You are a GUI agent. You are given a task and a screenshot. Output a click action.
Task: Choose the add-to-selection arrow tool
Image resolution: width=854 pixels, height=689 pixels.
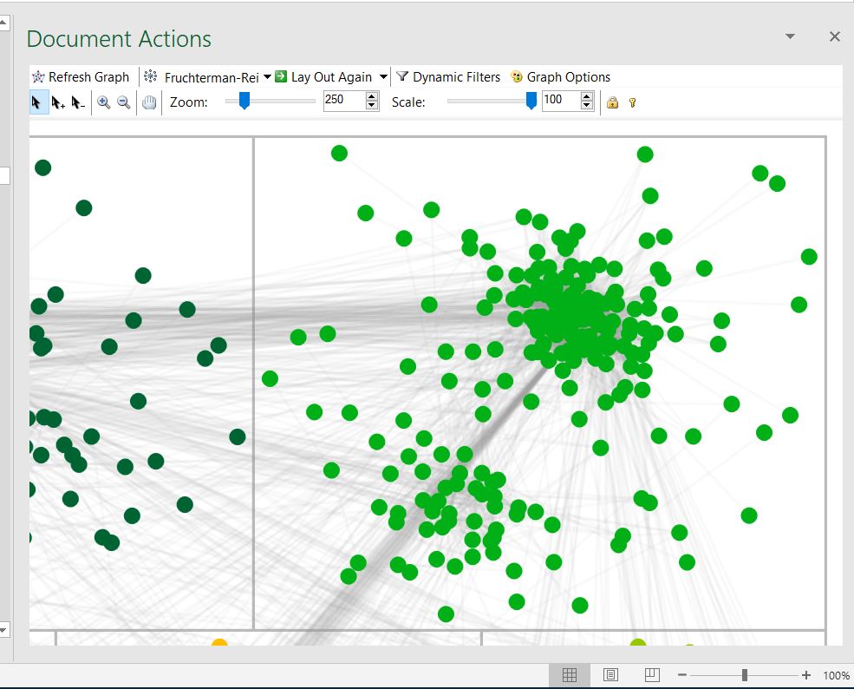coord(57,102)
